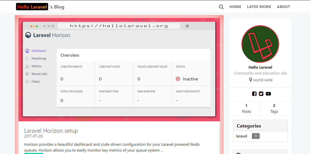
Task: Select the Metrics bar-chart icon
Action: [27, 66]
